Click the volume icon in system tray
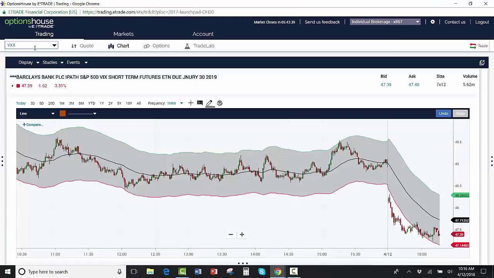This screenshot has height=278, width=494. [450, 272]
